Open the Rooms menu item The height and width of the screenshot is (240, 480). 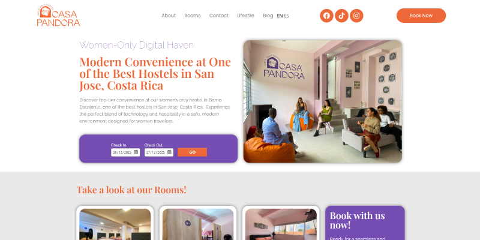tap(192, 16)
